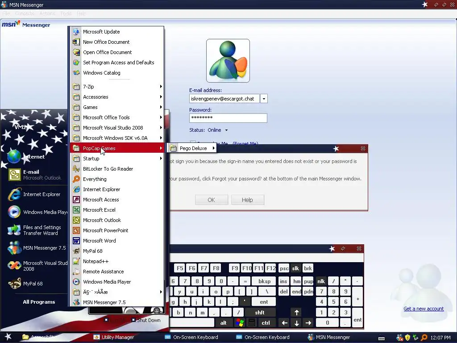Click Shut Down in Start menu
Screen dimensions: 457x343
click(x=145, y=320)
